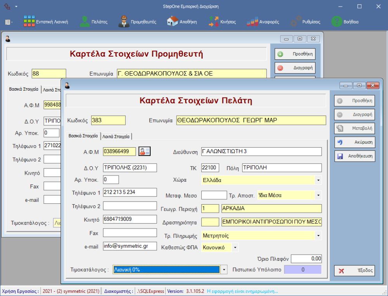Expand the Χώρα country dropdown
The width and height of the screenshot is (388, 296).
tap(318, 180)
